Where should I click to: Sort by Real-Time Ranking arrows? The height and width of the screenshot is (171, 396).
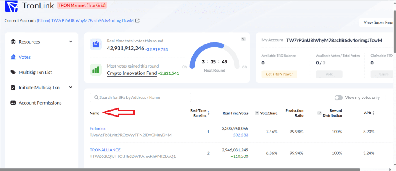tap(209, 113)
